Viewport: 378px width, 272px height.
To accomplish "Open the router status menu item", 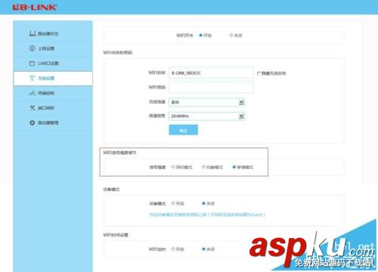I will coord(53,33).
